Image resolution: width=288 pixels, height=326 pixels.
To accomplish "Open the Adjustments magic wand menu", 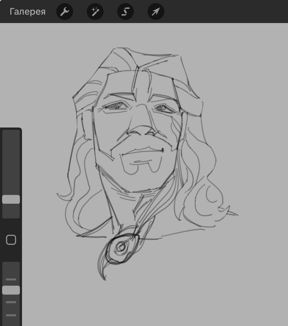I will (95, 12).
